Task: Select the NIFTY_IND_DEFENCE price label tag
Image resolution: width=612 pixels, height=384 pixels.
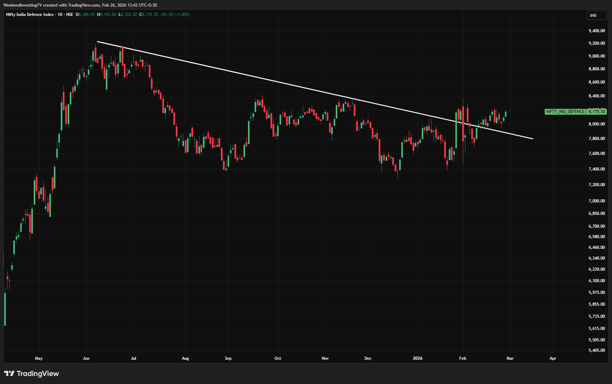Action: [565, 111]
